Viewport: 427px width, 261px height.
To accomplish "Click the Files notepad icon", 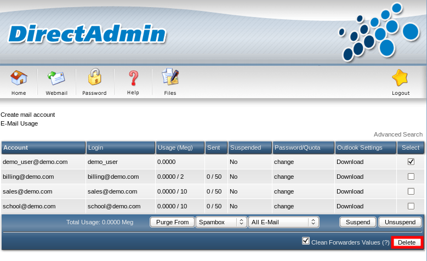I will coord(170,78).
